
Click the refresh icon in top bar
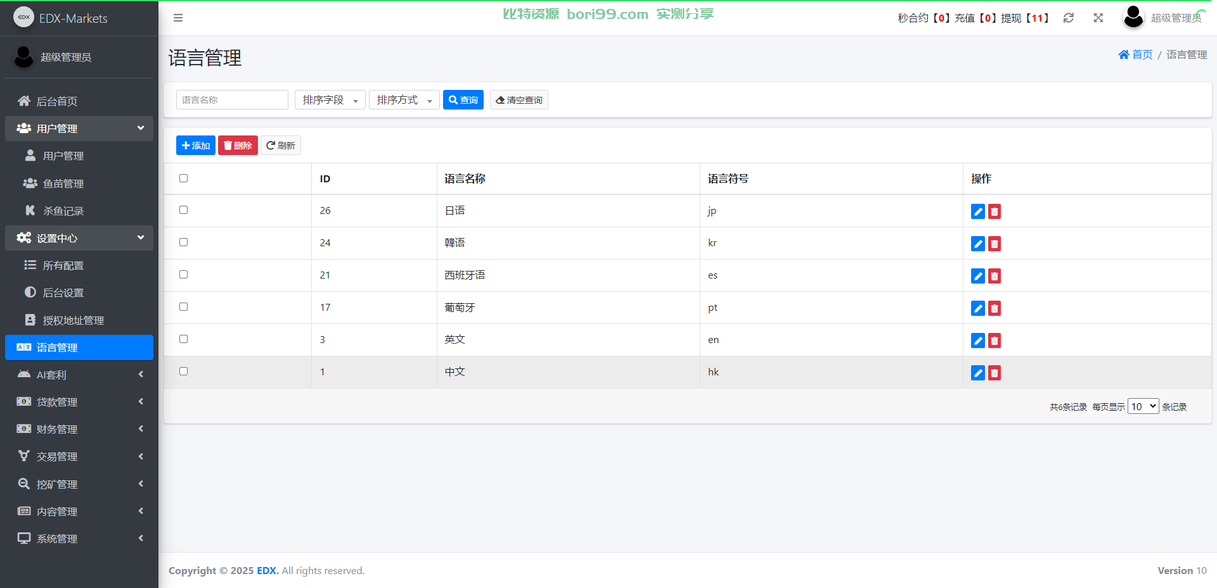tap(1069, 18)
